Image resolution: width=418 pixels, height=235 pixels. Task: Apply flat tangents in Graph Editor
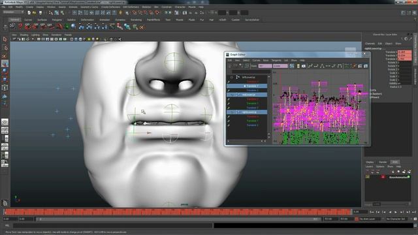point(328,66)
